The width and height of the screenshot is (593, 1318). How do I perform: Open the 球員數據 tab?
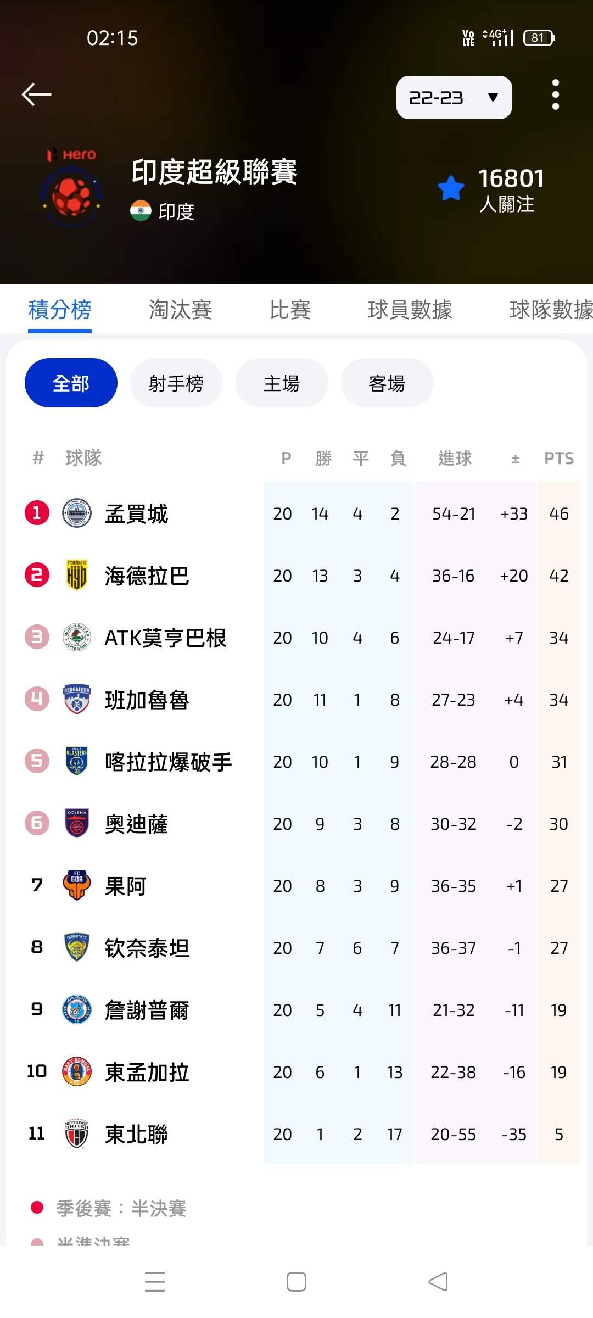410,310
